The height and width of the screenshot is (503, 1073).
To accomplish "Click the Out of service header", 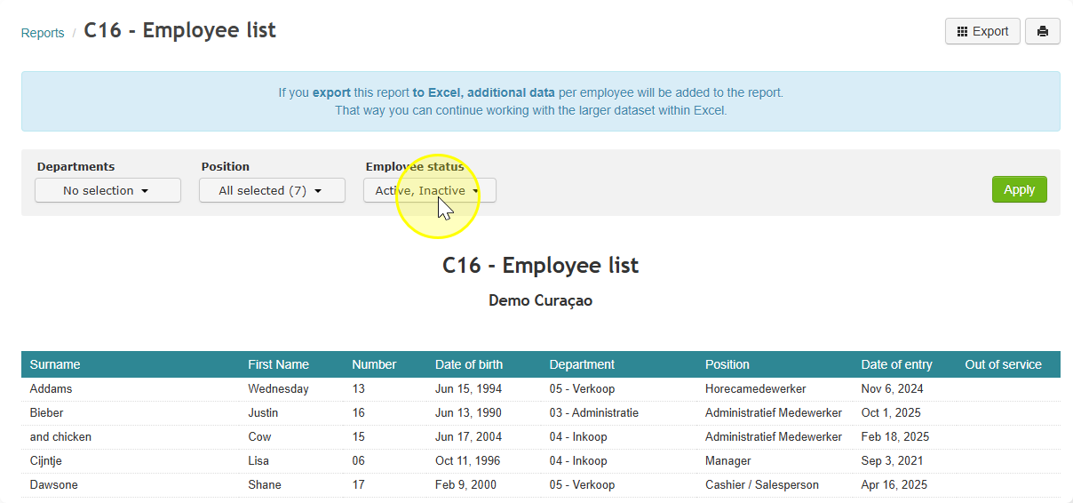I will click(x=1003, y=364).
